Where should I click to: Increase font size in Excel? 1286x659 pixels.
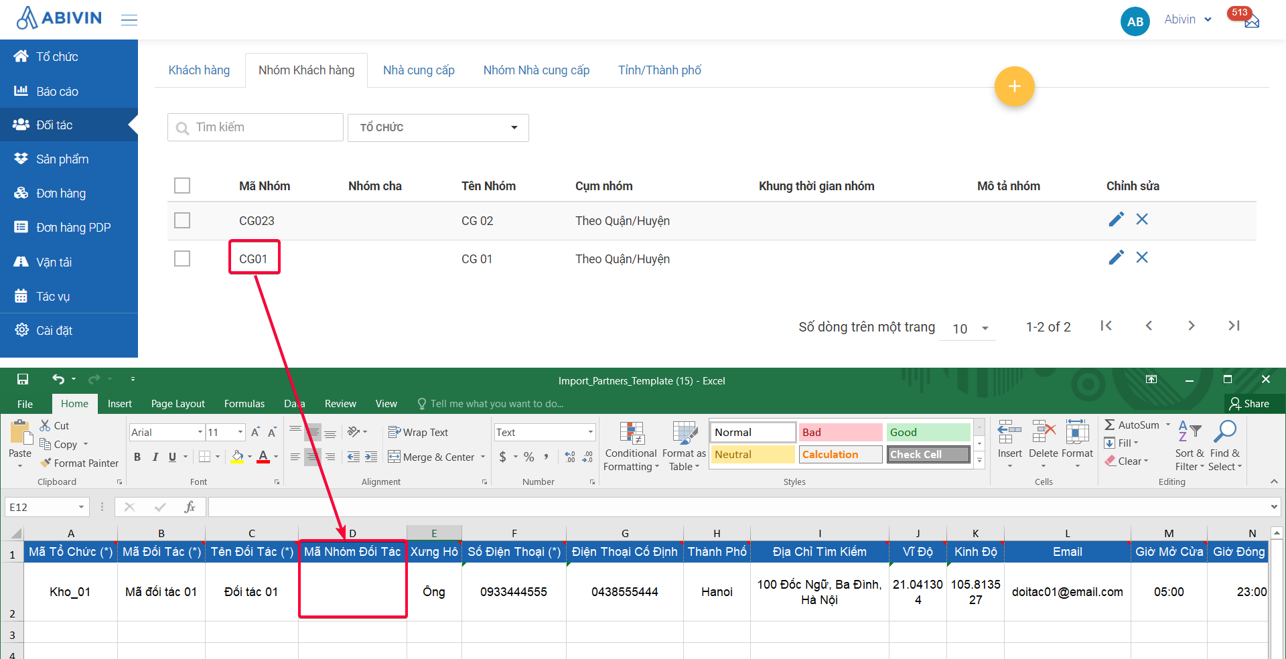tap(256, 433)
